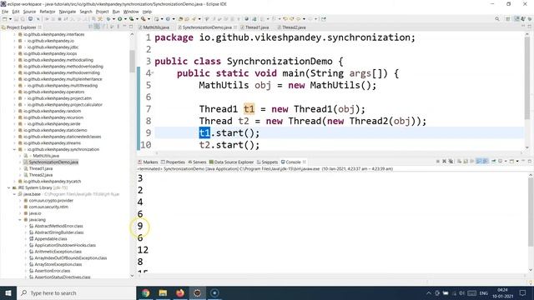Image resolution: width=534 pixels, height=300 pixels.
Task: Select MathUtils.java in Project Explorer
Action: click(46, 156)
